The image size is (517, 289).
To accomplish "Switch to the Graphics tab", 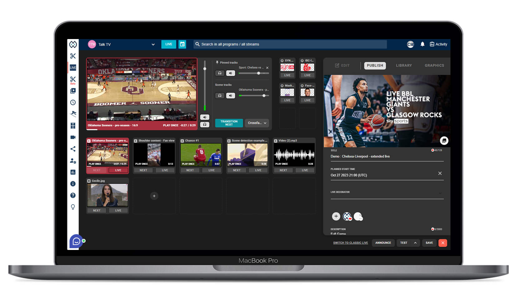I will [434, 66].
